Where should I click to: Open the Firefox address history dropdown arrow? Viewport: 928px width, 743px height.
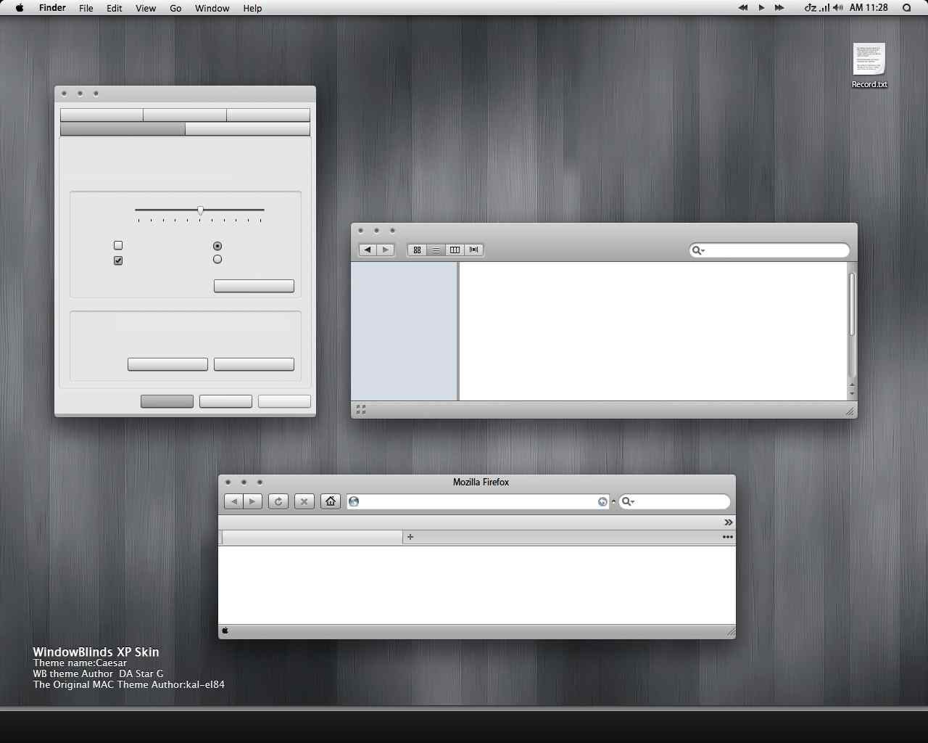pyautogui.click(x=613, y=501)
